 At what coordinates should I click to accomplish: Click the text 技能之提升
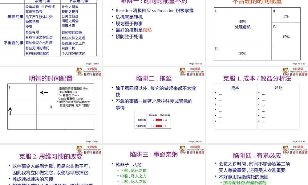[x=70, y=12]
